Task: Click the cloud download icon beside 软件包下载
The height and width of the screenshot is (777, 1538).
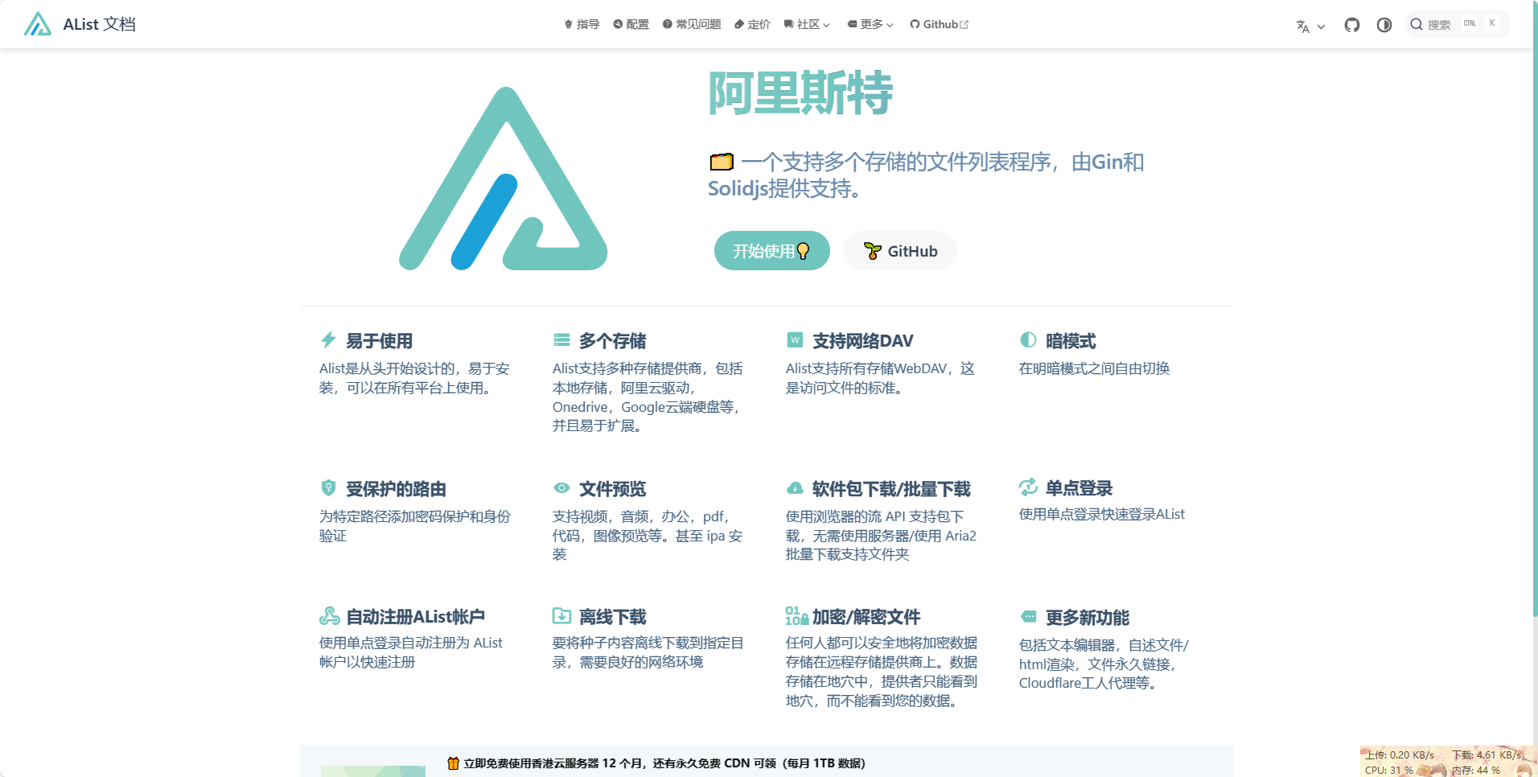Action: [795, 487]
